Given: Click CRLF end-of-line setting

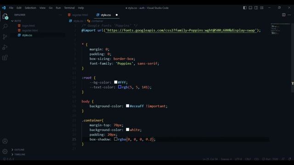Looking at the screenshot, I should coord(248,159).
